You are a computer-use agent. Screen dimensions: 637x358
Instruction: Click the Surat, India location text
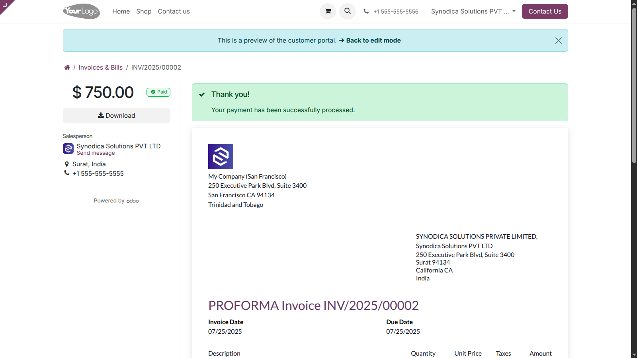(x=89, y=164)
